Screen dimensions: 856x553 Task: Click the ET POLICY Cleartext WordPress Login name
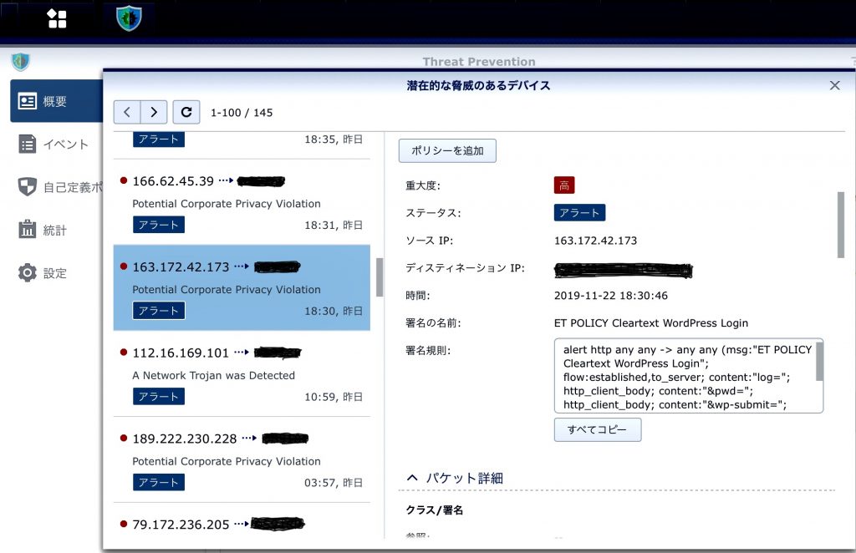coord(650,322)
